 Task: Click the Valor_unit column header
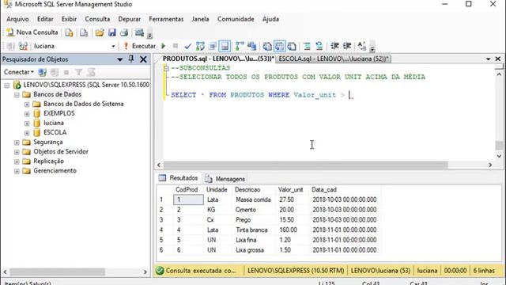(x=292, y=190)
